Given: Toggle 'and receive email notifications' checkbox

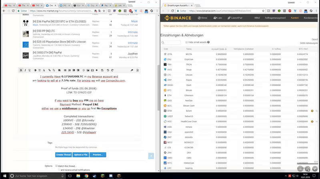Looking at the screenshot, I should (x=59, y=170).
